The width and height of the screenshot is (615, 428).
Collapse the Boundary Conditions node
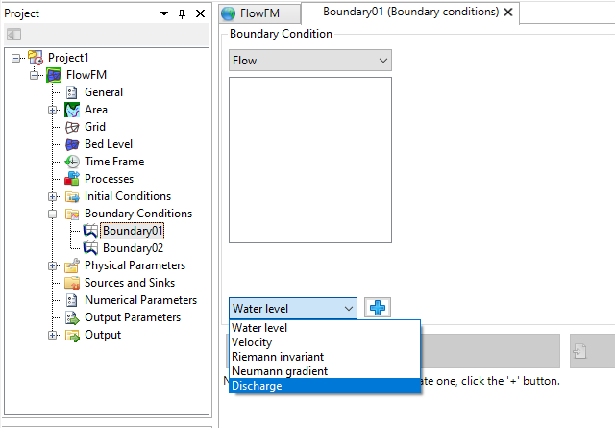(x=52, y=214)
